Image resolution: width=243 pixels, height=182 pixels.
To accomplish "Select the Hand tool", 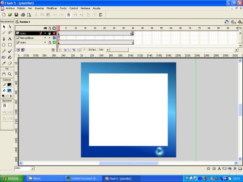I will click(x=4, y=74).
